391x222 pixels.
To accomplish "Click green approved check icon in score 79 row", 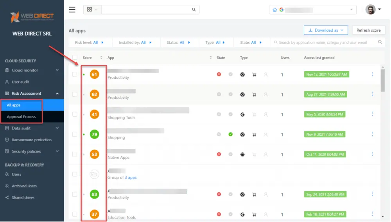I will pos(231,134).
